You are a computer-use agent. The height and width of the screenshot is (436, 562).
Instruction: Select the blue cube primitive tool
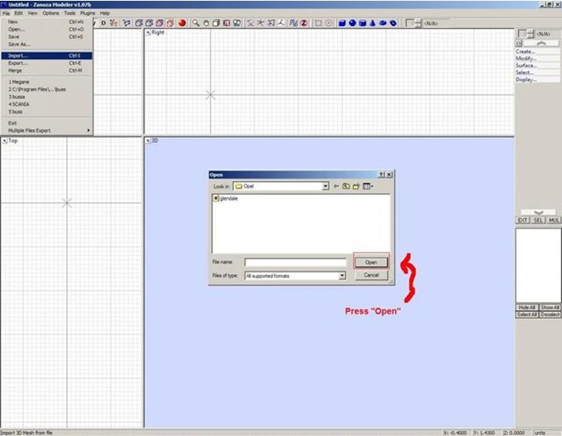click(x=342, y=23)
